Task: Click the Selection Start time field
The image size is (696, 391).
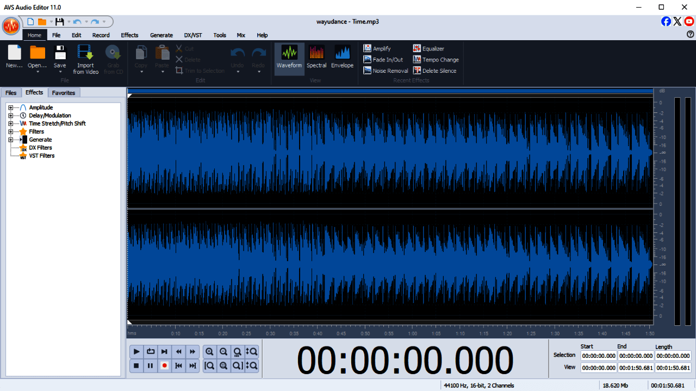Action: coord(598,356)
